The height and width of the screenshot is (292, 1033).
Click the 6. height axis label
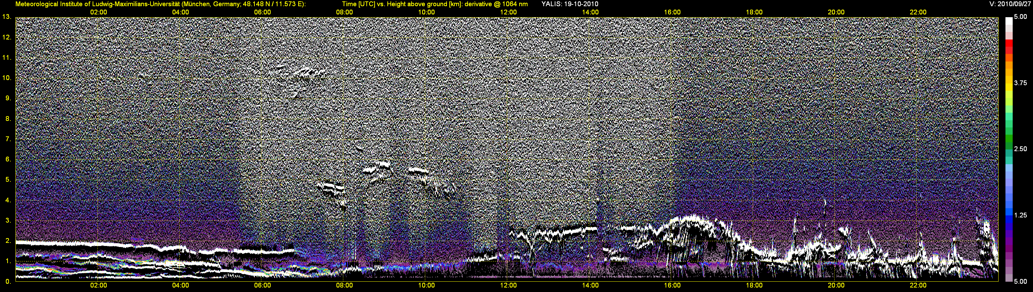pos(8,159)
